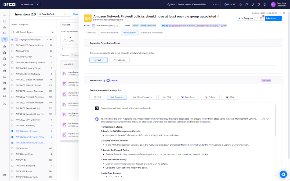Open the Account filter dropdown

[70, 25]
